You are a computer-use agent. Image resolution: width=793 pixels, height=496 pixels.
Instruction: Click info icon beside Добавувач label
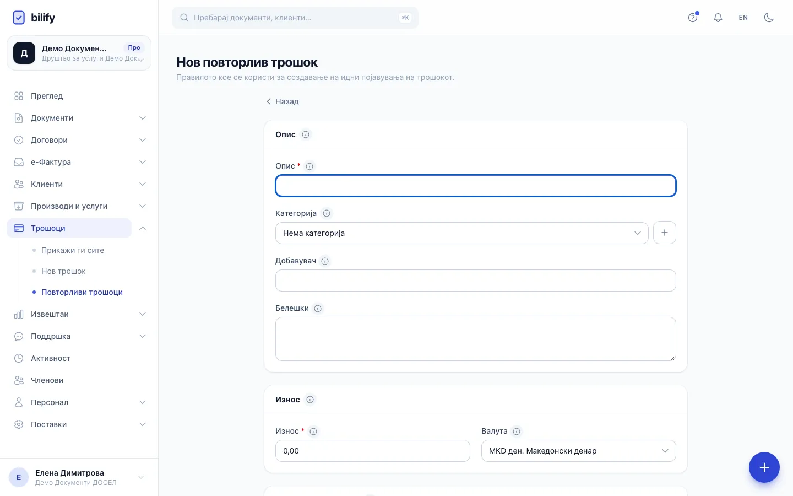tap(325, 261)
